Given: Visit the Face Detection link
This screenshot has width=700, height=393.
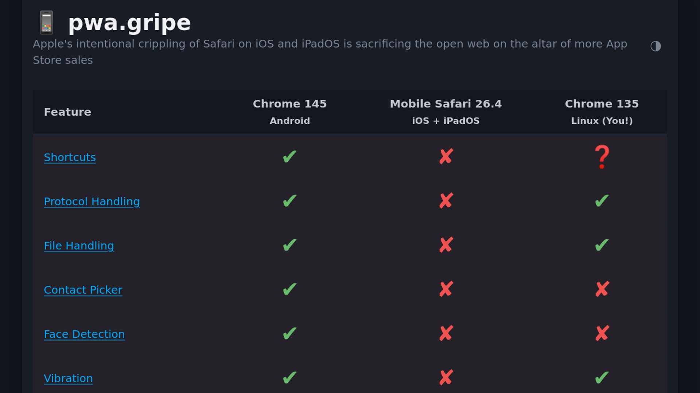Looking at the screenshot, I should coord(84,334).
